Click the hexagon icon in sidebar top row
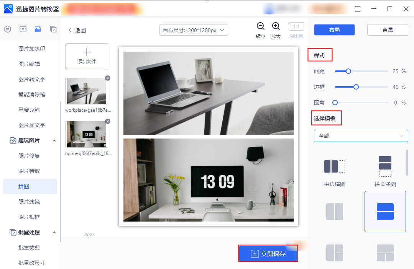 pos(8,29)
